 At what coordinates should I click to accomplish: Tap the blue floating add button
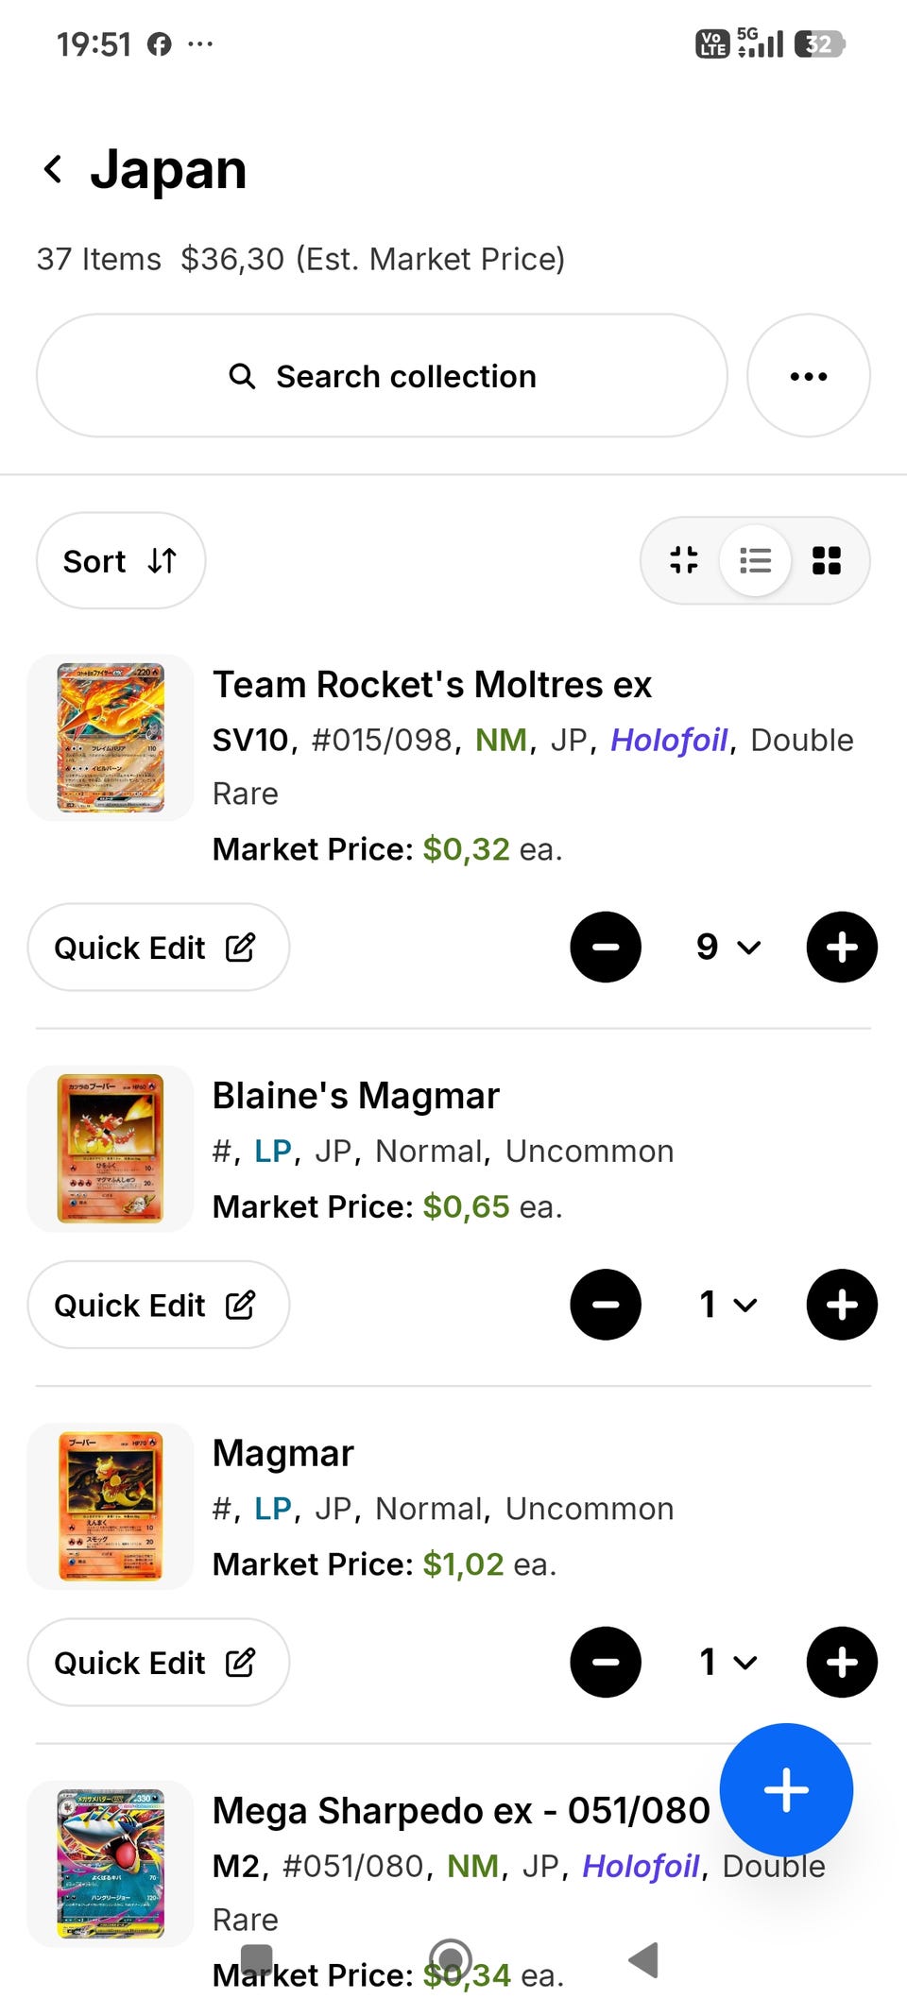(x=785, y=1789)
